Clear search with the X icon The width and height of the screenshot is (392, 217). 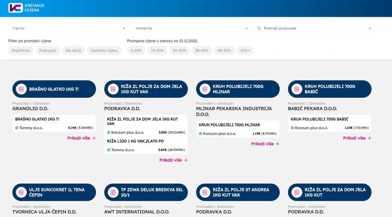click(x=370, y=28)
